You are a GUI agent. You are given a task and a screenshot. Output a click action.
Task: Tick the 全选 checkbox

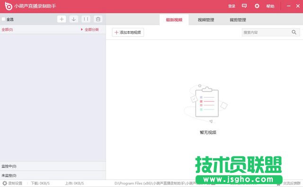click(x=3, y=19)
